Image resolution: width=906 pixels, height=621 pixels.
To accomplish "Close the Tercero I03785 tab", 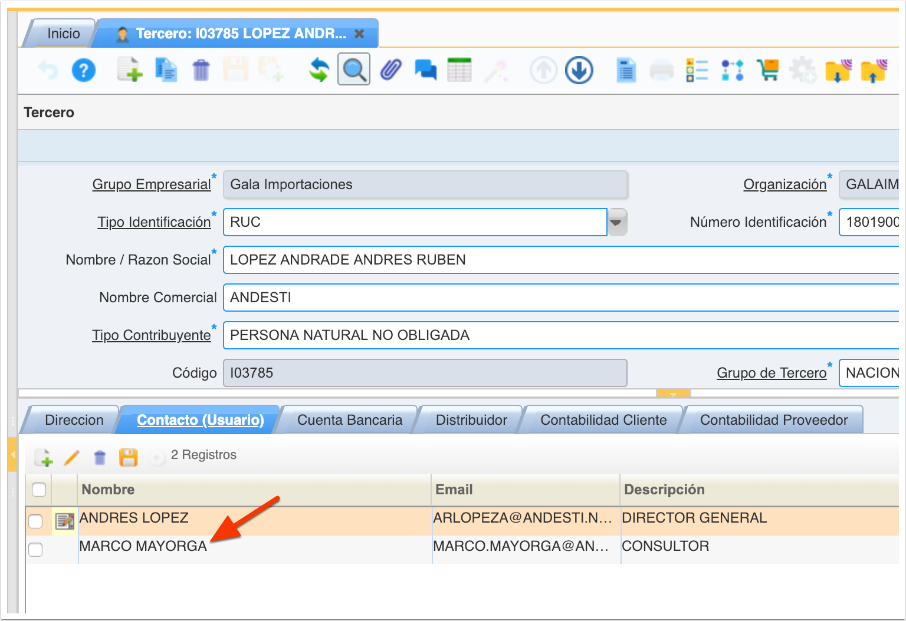I will [359, 34].
